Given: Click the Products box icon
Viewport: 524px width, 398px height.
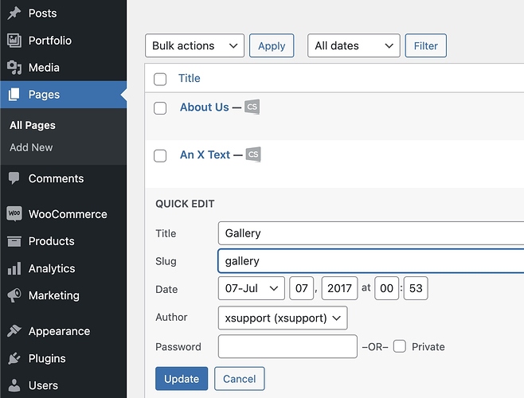Looking at the screenshot, I should [14, 241].
